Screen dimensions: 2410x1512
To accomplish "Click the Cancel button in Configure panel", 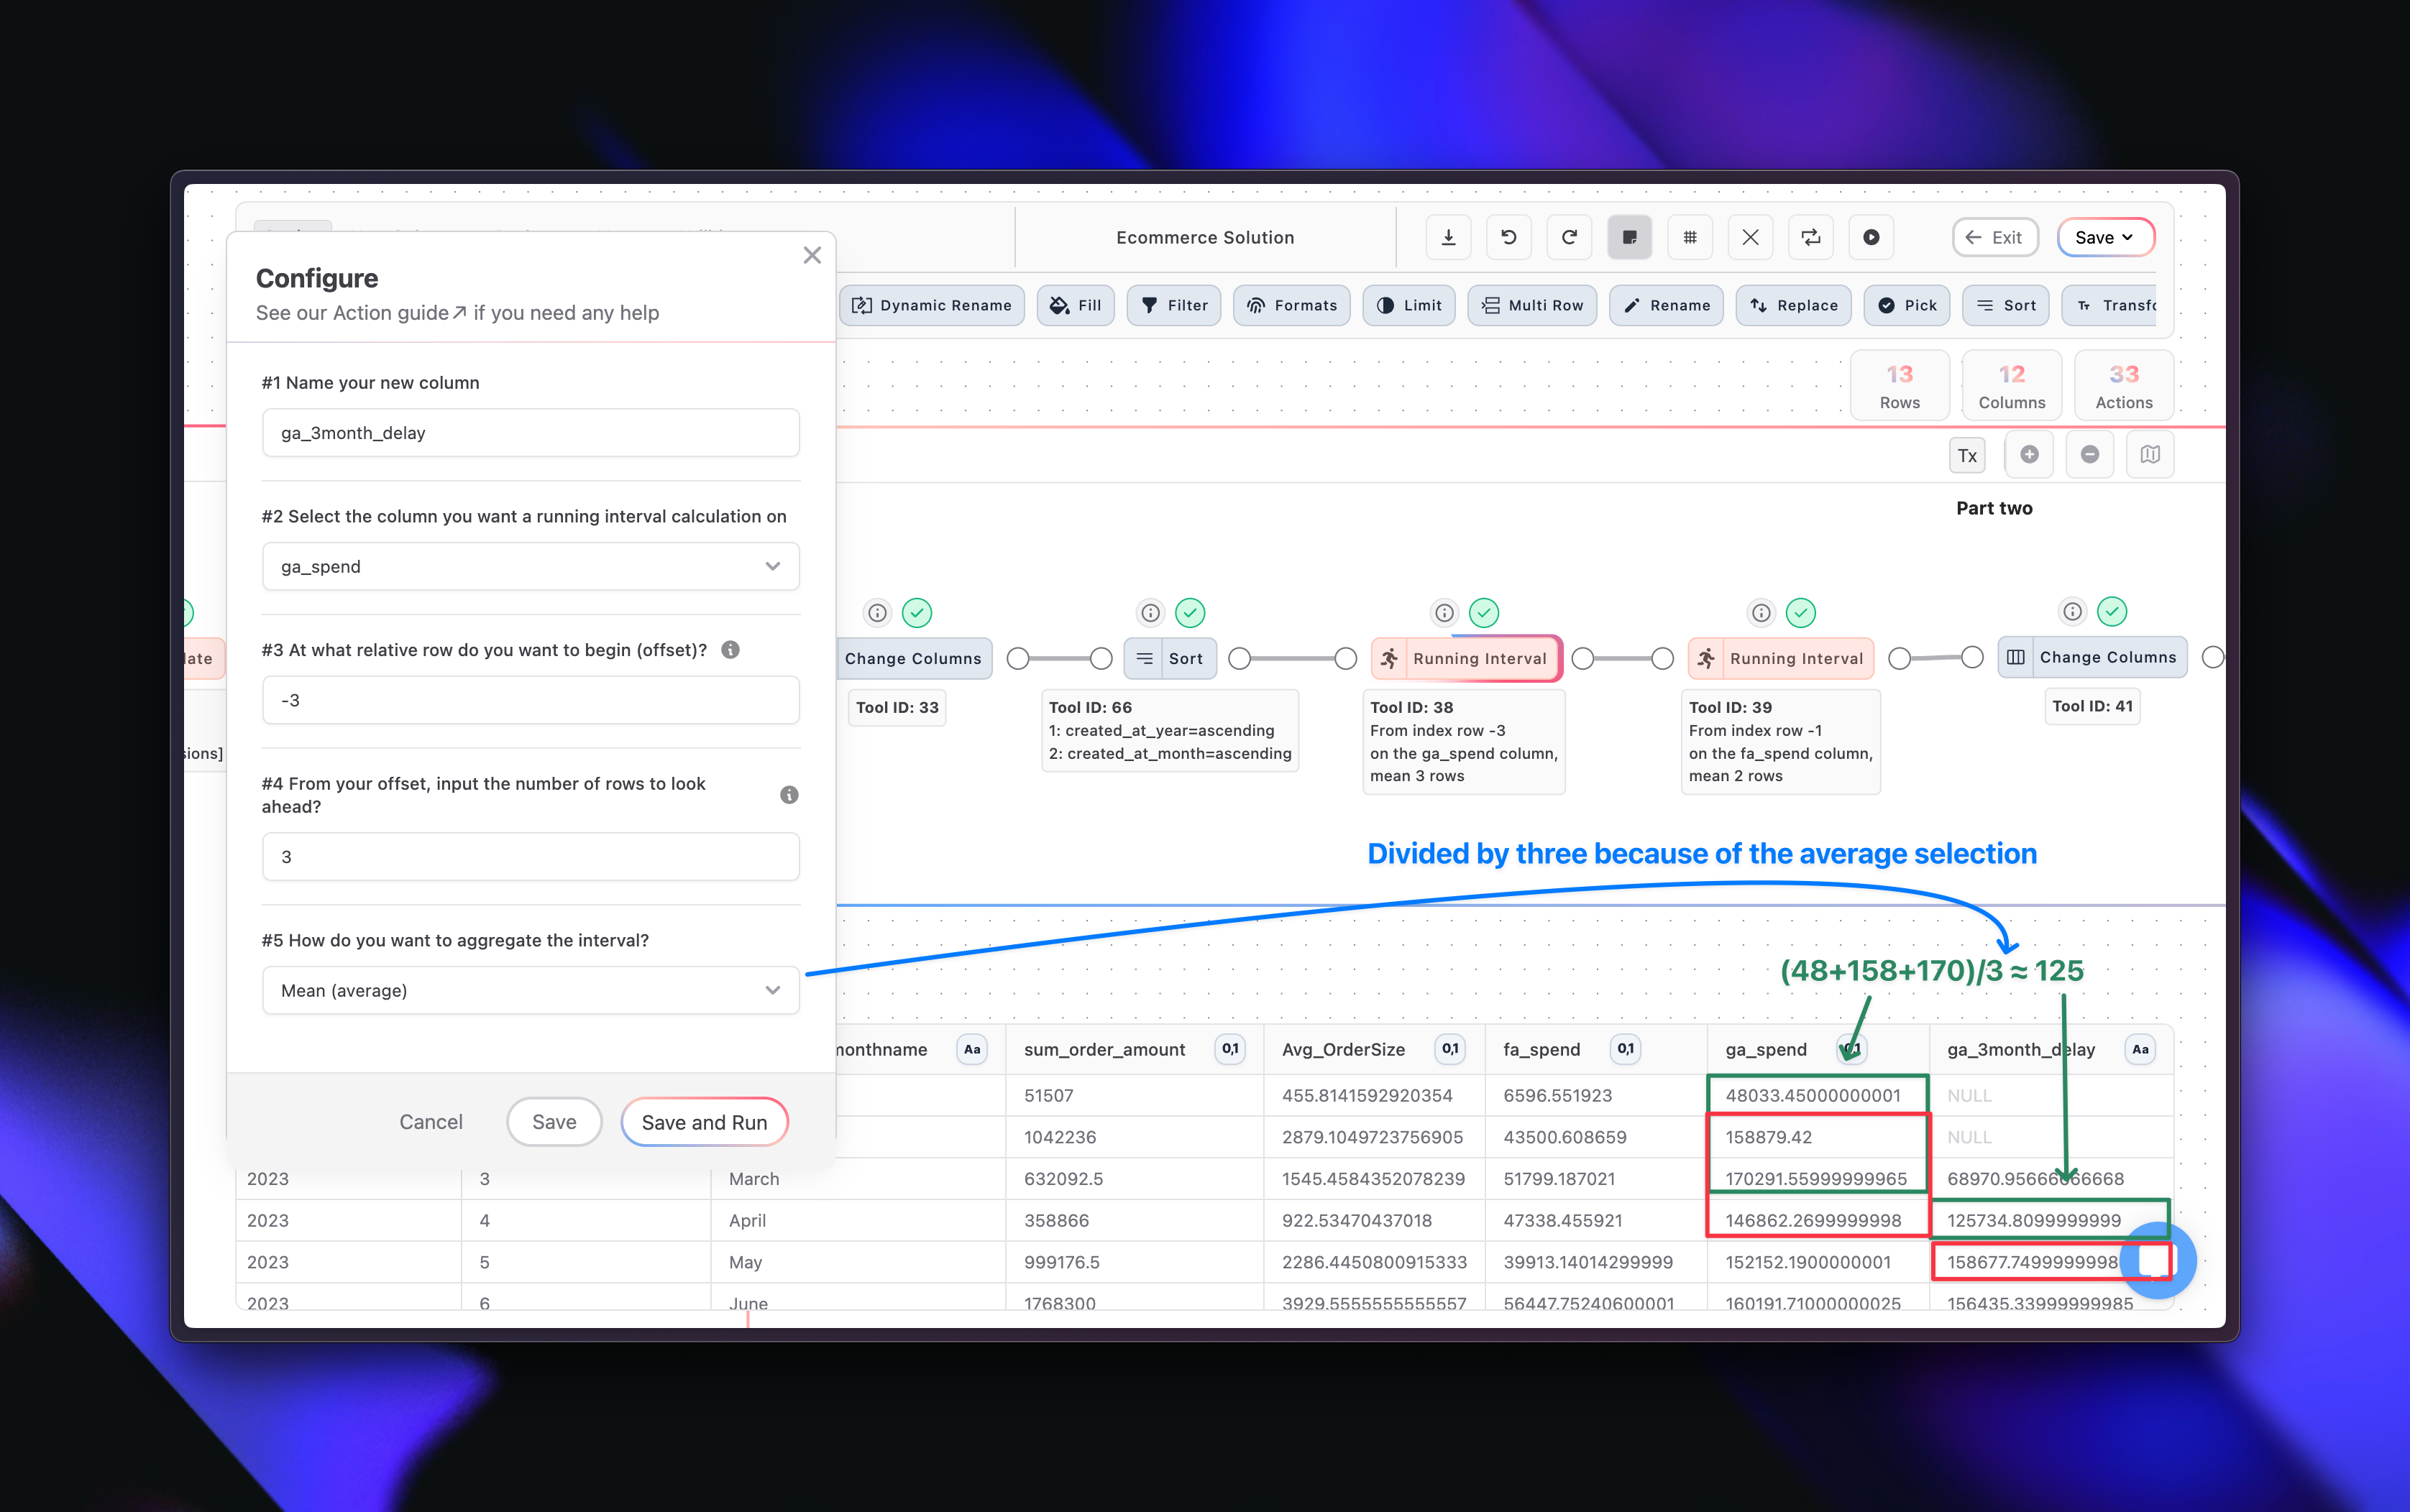I will point(430,1122).
